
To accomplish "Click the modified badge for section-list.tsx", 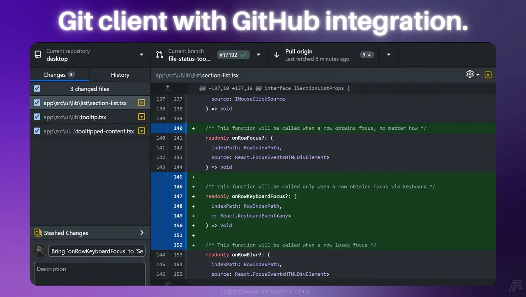I will 141,103.
